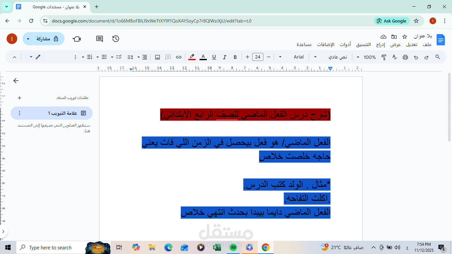Open editing mode pencil dropdown

pyautogui.click(x=35, y=57)
